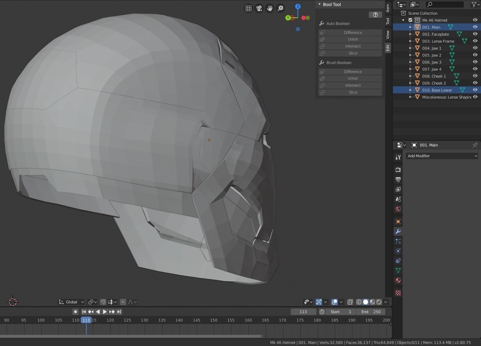Click mesh data icon of 002. Faceplate
Screen dimensions: 481x346
[x=459, y=34]
